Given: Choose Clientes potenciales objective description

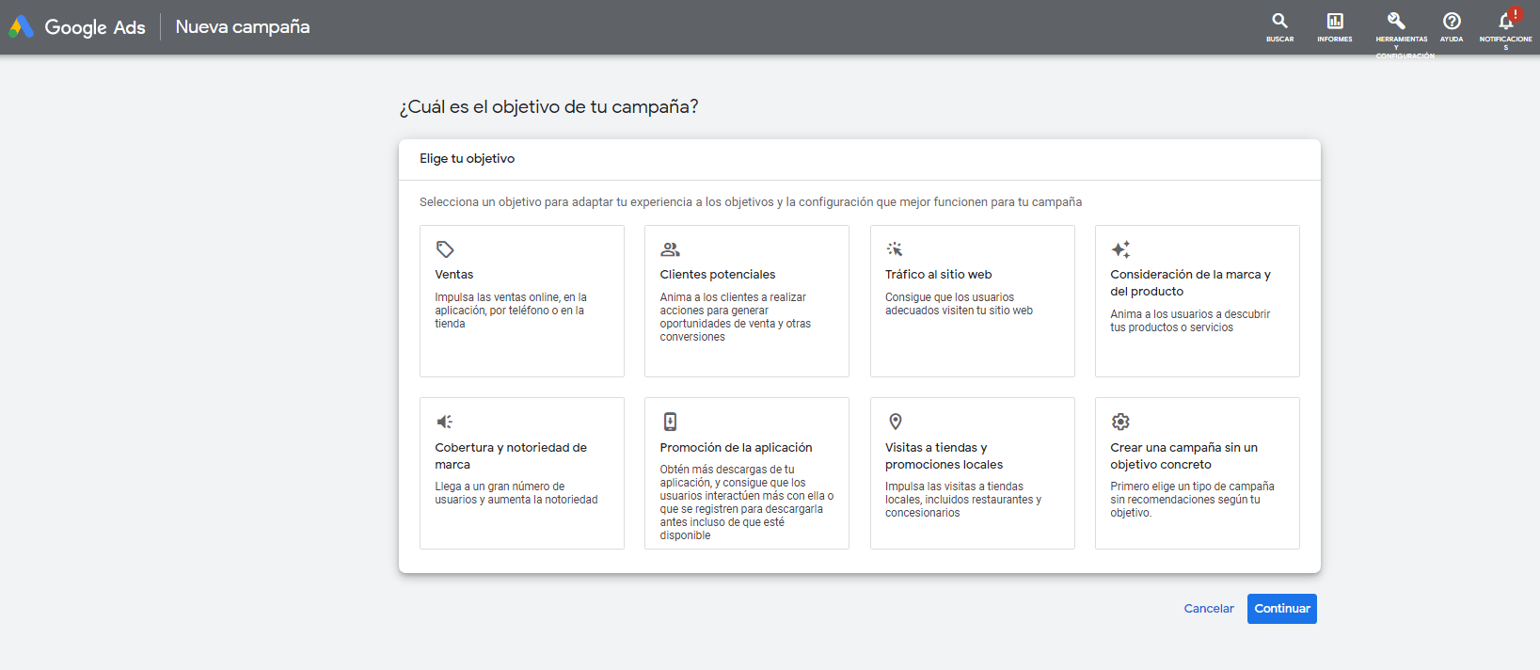Looking at the screenshot, I should 735,317.
